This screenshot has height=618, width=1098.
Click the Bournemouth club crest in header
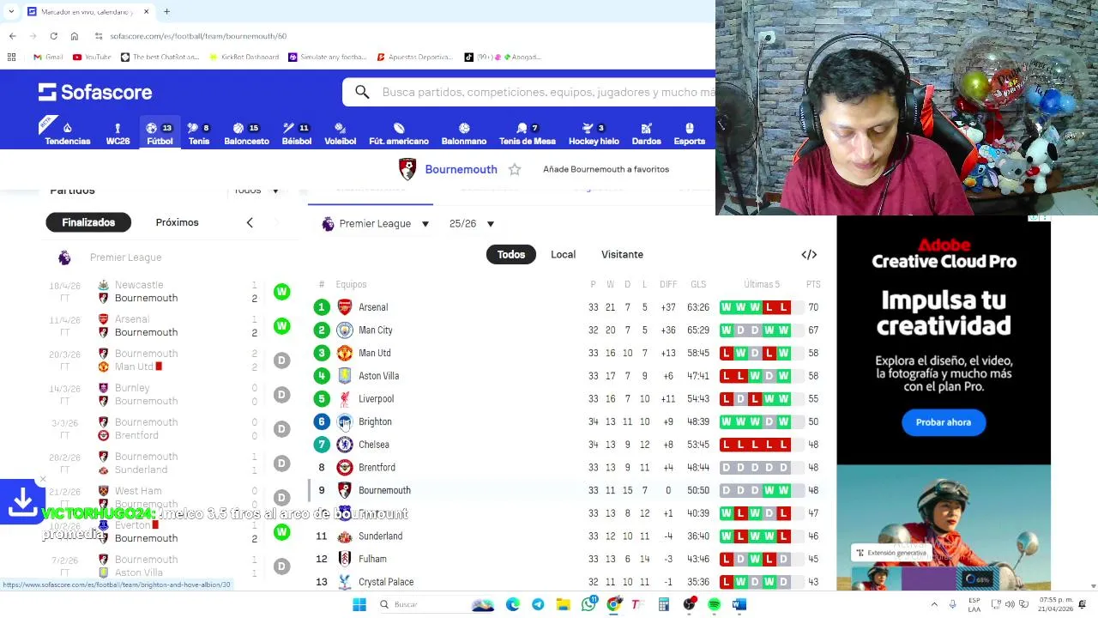(407, 169)
